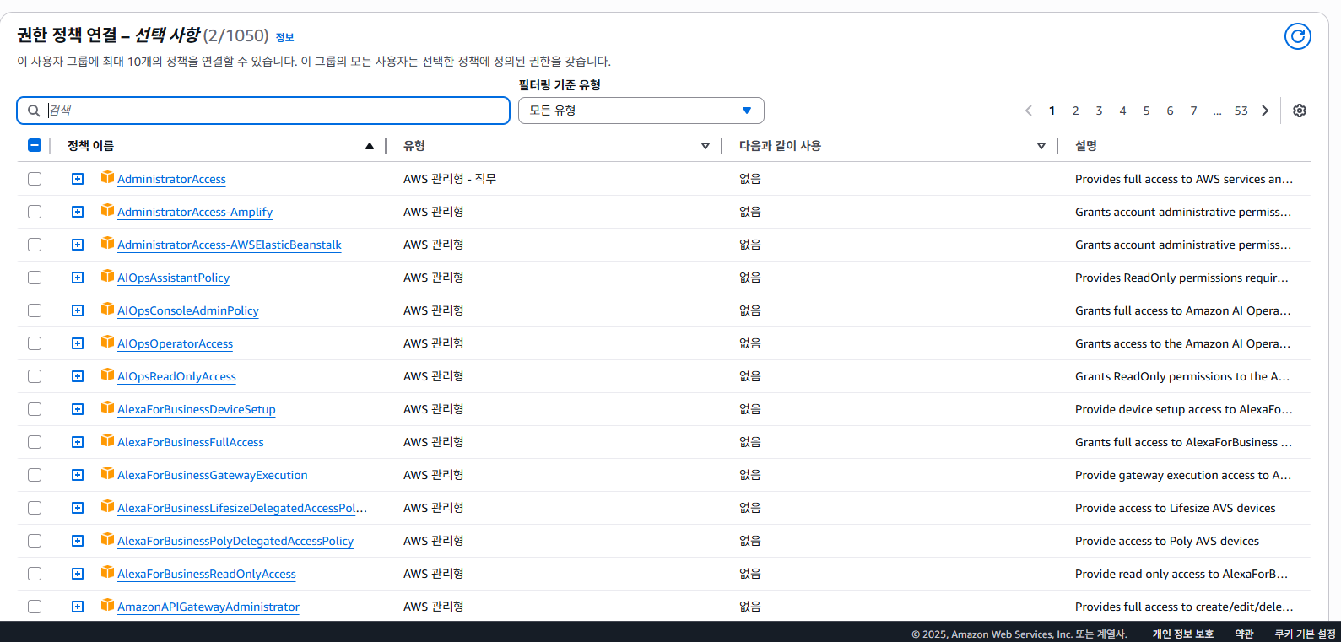
Task: Jump to page 4
Action: [x=1123, y=111]
